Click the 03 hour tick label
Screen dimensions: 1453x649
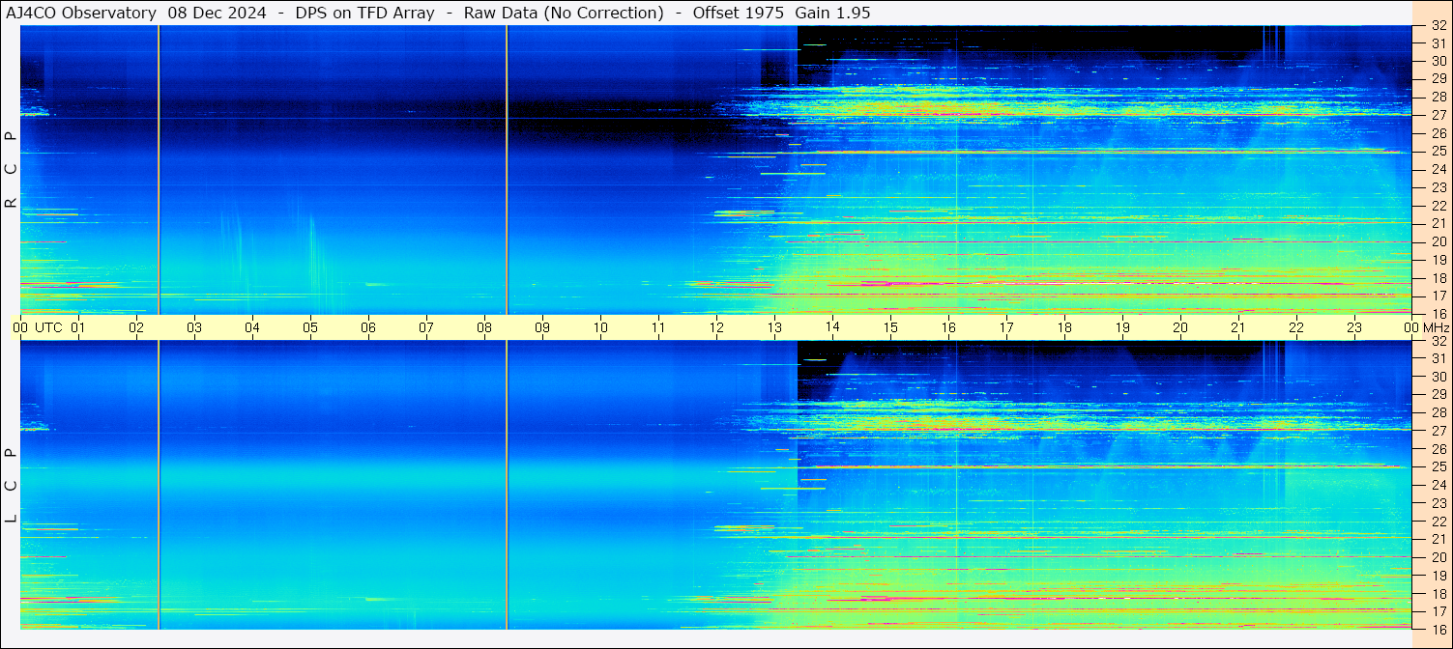click(194, 327)
